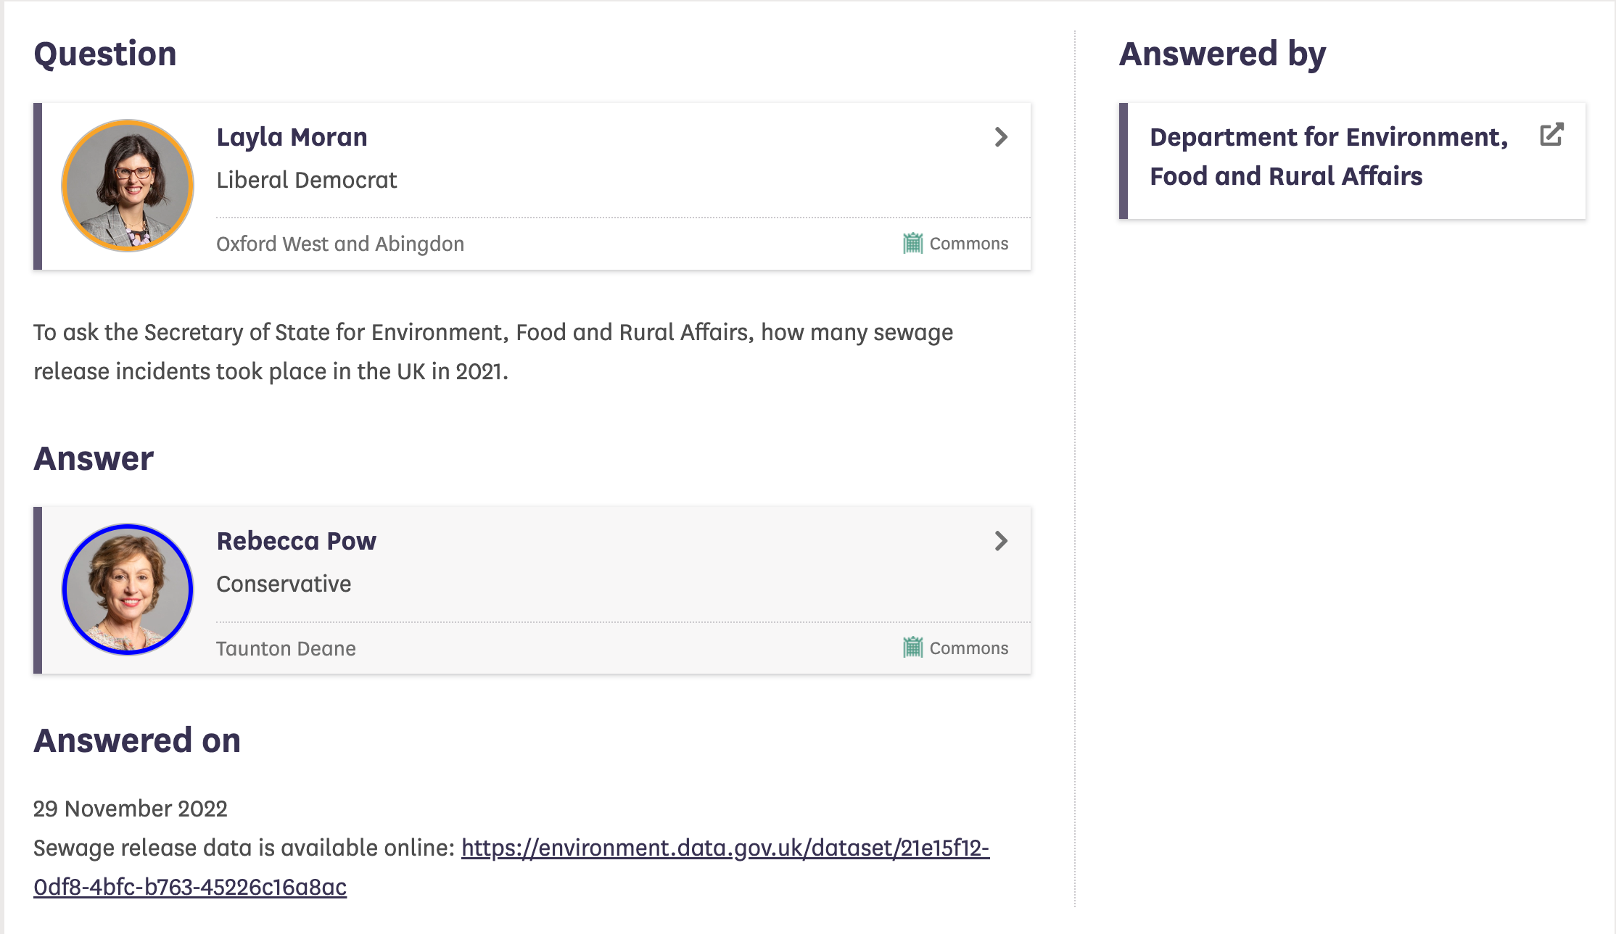This screenshot has width=1616, height=934.
Task: Open Rebecca Pow's portrait photo
Action: [x=128, y=590]
